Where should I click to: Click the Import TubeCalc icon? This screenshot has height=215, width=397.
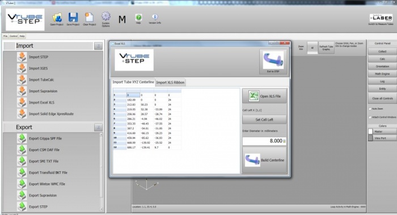click(x=22, y=80)
